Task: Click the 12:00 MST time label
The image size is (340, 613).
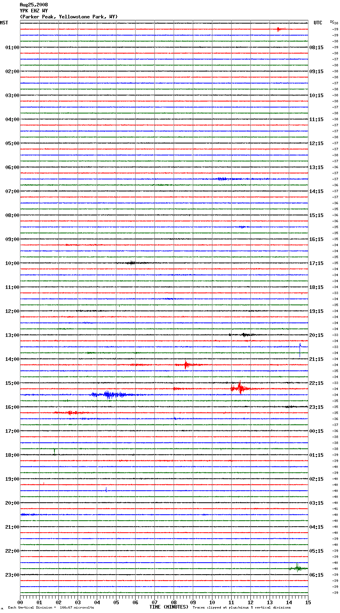Action: (12, 311)
